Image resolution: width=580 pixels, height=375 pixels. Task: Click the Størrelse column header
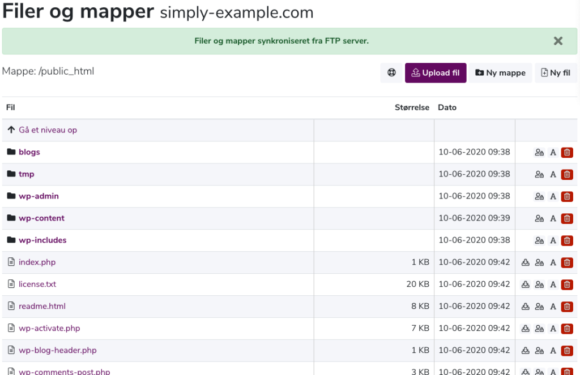pos(412,107)
